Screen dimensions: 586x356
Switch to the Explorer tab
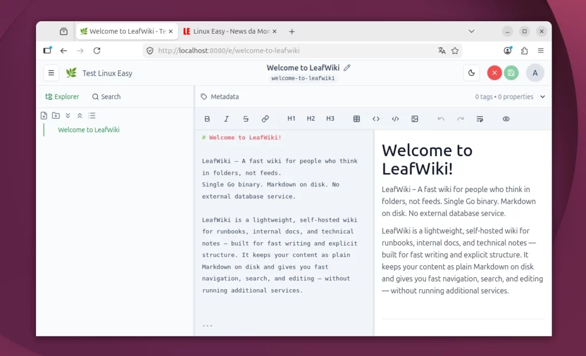tap(62, 97)
